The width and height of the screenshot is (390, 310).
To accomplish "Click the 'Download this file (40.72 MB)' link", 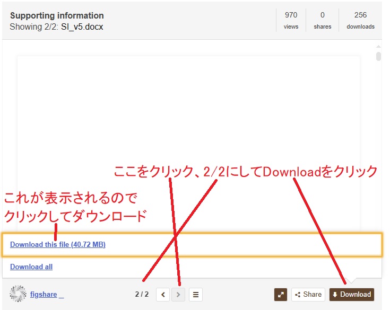I will click(57, 245).
